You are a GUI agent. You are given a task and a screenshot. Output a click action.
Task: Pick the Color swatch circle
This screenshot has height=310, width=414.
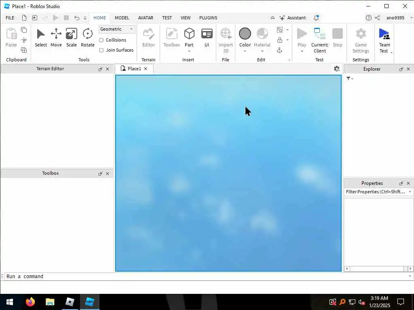[245, 34]
